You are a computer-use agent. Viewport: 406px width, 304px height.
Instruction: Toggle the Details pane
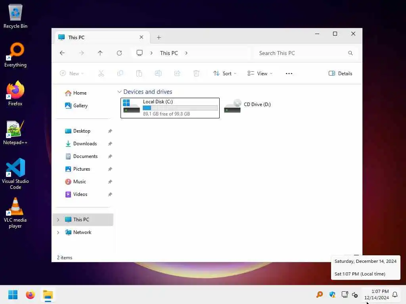point(340,73)
